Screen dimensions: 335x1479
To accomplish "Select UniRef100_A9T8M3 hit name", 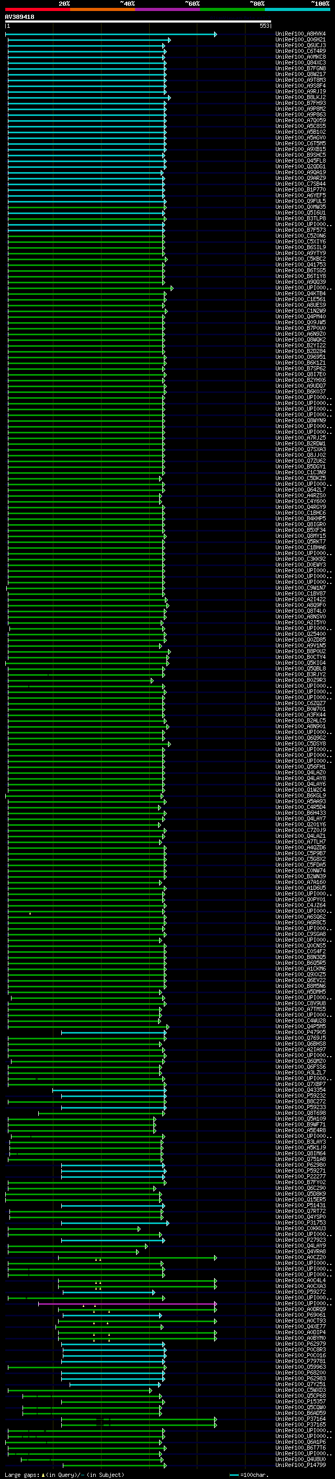I will [x=300, y=80].
